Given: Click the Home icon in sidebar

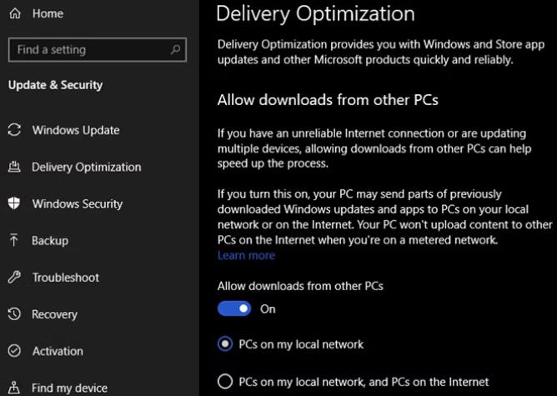Looking at the screenshot, I should click(x=14, y=14).
